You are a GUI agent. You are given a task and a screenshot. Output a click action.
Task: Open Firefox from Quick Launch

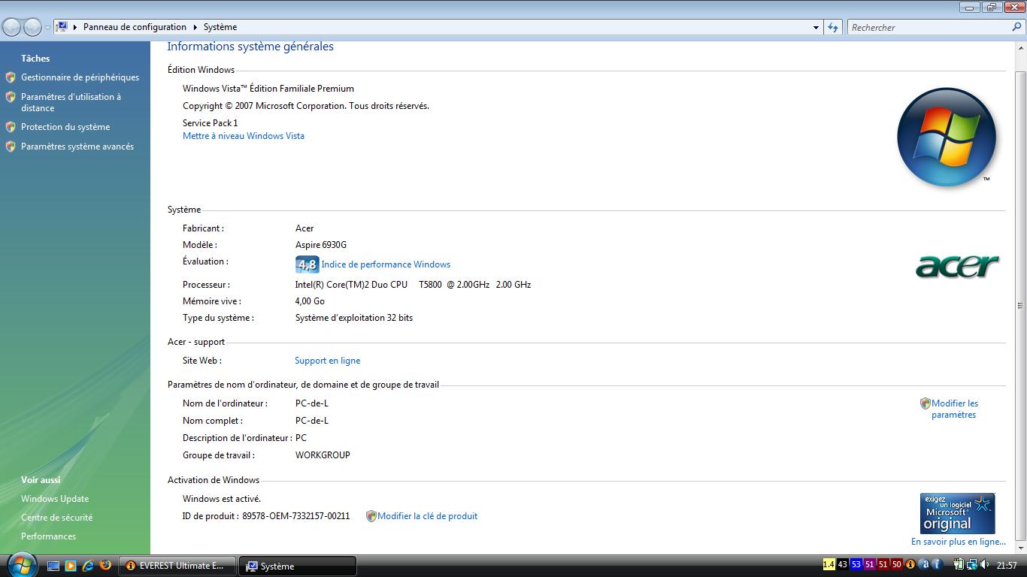click(x=105, y=566)
